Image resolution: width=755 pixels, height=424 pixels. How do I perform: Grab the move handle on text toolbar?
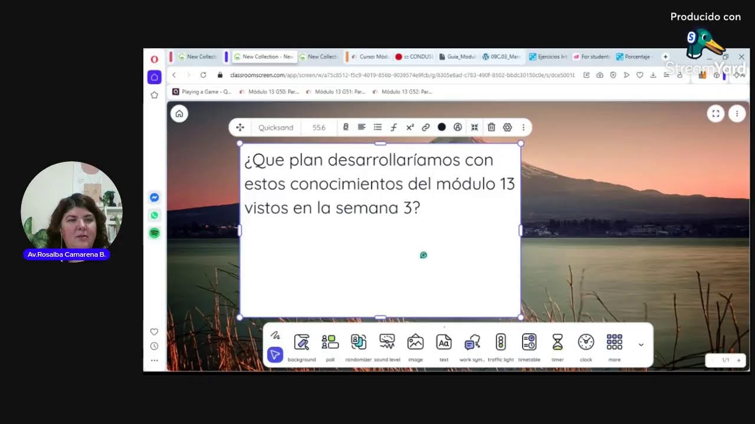point(240,127)
